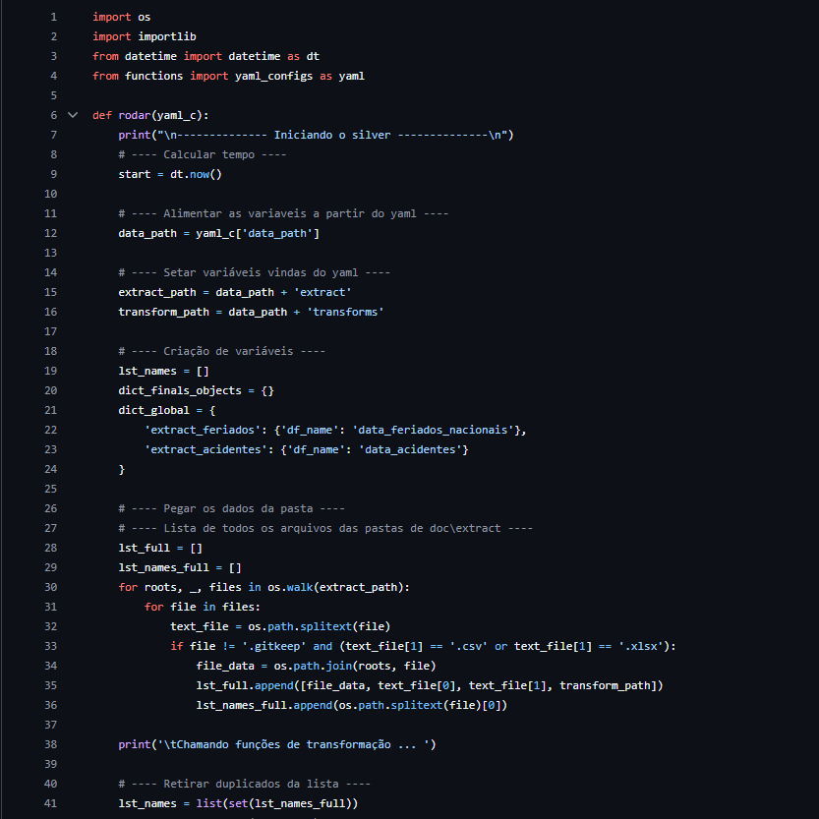Click the '.gitkeep' string on line 33

coord(276,646)
